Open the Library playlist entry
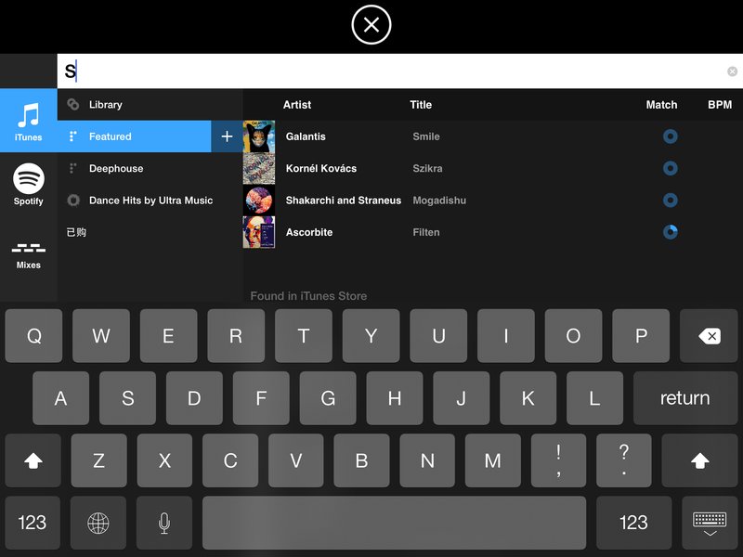The width and height of the screenshot is (743, 557). [150, 104]
